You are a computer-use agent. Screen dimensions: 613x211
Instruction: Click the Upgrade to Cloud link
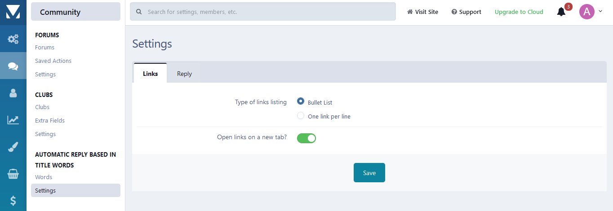pyautogui.click(x=519, y=12)
